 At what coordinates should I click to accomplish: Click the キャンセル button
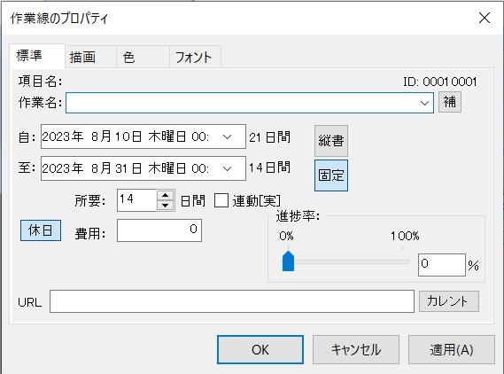point(356,349)
